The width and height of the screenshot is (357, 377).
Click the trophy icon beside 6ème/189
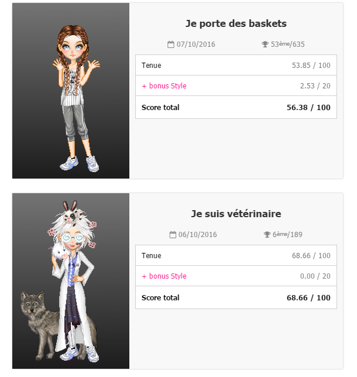[267, 235]
